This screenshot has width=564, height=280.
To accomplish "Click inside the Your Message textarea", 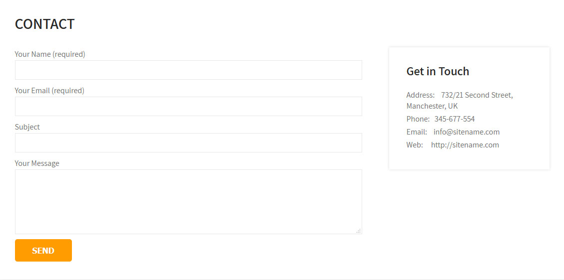I will [188, 202].
